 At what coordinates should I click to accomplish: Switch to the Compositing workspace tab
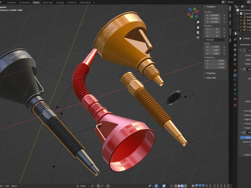[25, 3]
